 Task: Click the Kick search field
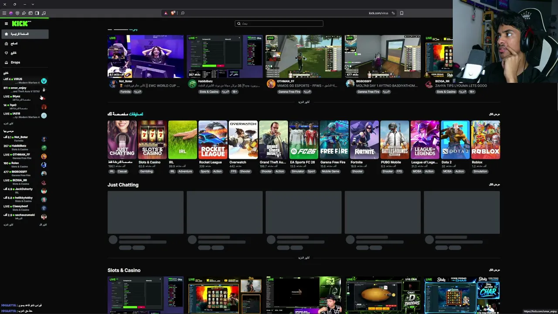279,24
